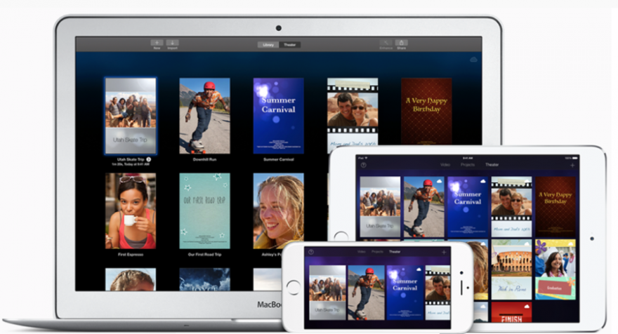618x334 pixels.
Task: Open the smiling blonde woman poster on MacBook
Action: (x=278, y=211)
